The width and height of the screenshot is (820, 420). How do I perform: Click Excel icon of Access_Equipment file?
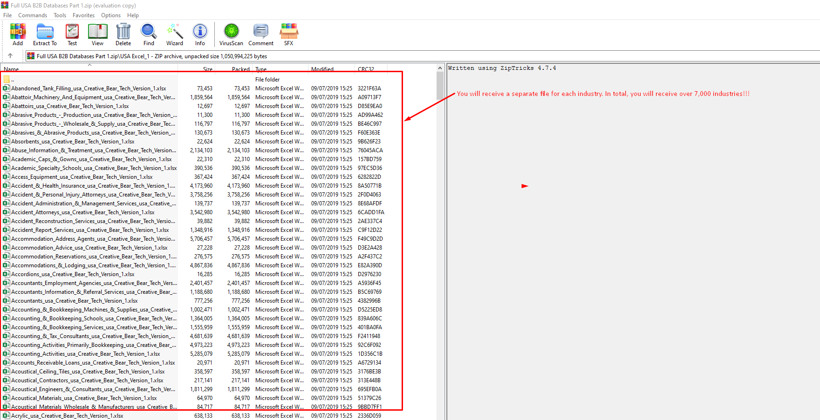(7, 176)
